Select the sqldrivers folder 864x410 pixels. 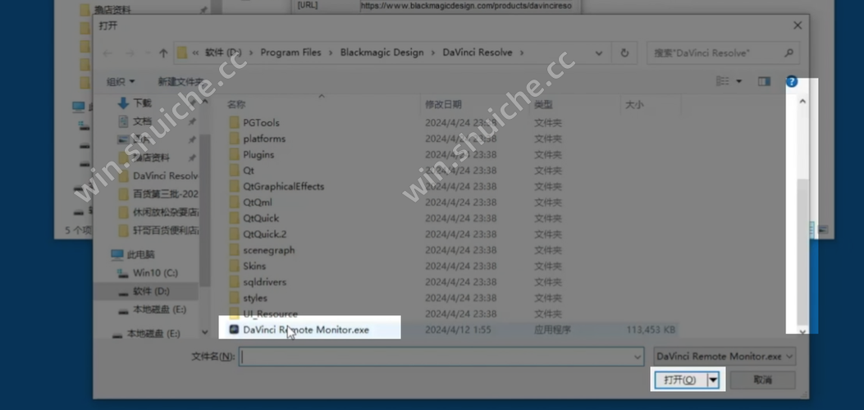(264, 282)
